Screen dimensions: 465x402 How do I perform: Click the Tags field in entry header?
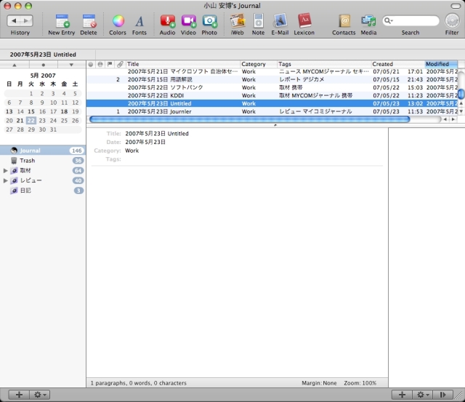pyautogui.click(x=254, y=159)
